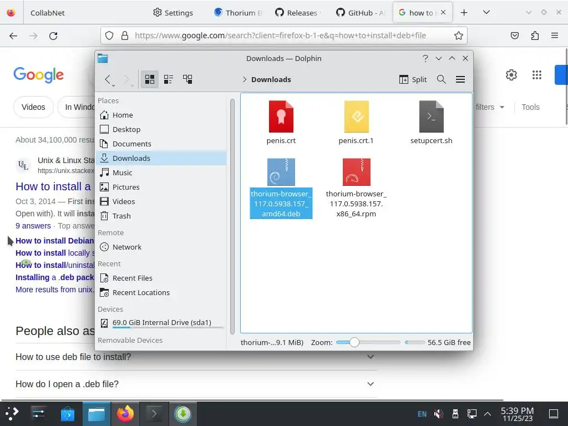Go back in Firefox
This screenshot has width=568, height=426.
click(x=13, y=35)
